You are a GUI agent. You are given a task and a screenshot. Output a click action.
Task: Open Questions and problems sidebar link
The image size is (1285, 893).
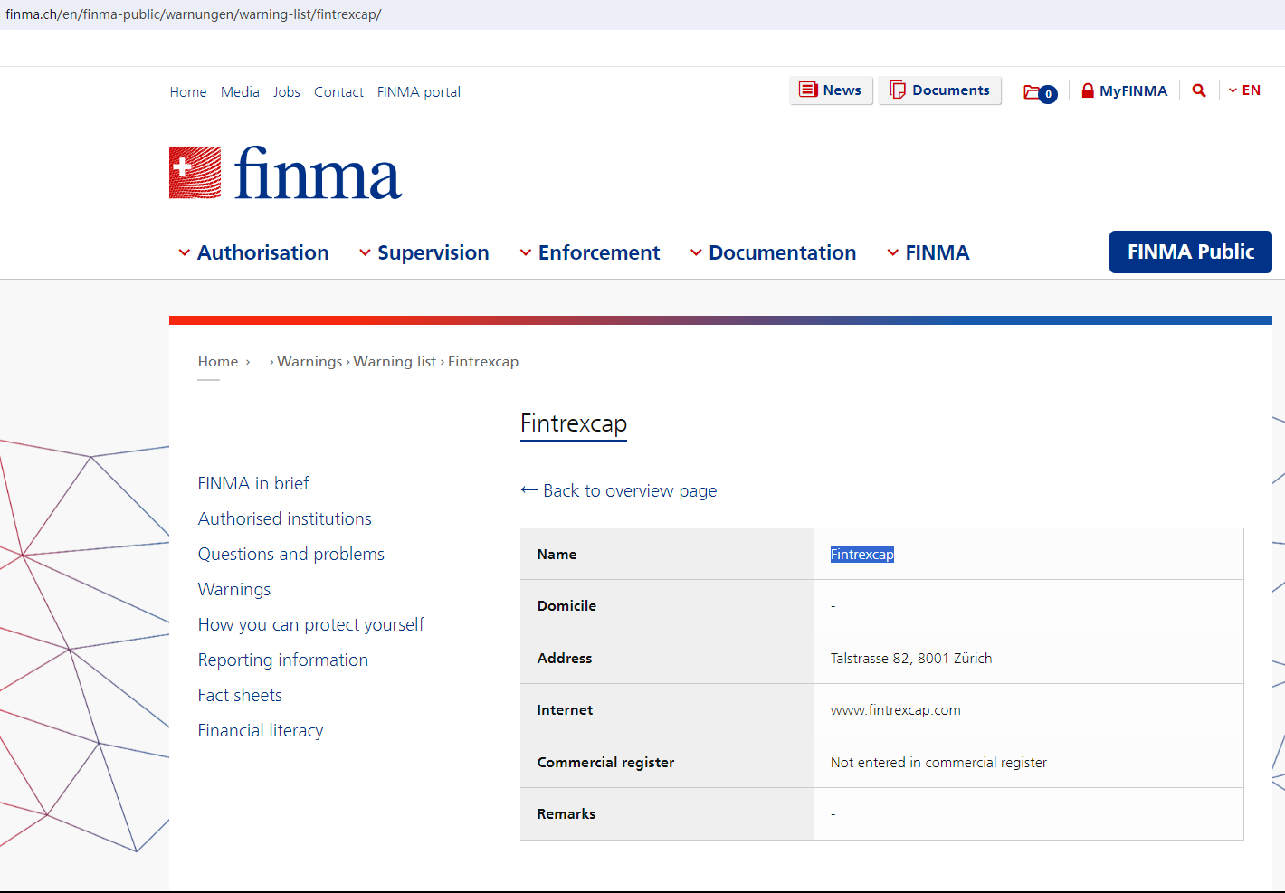pyautogui.click(x=291, y=554)
